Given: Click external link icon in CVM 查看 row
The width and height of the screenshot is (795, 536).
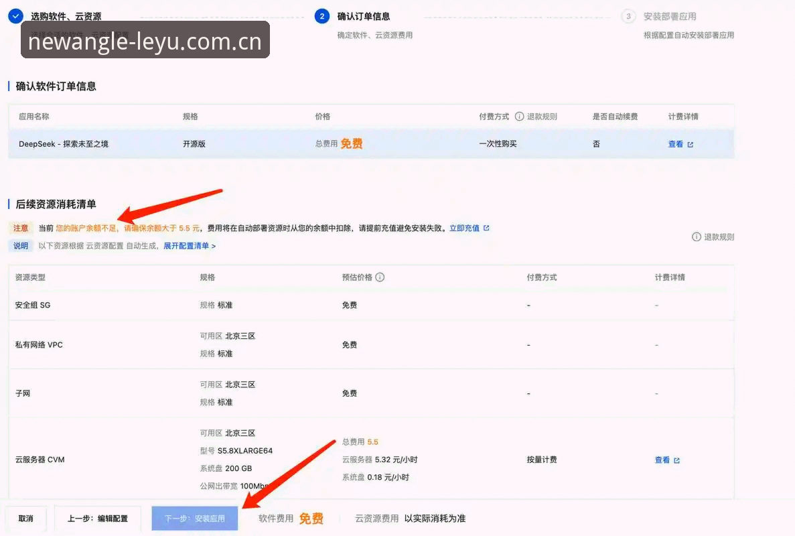Looking at the screenshot, I should 676,460.
